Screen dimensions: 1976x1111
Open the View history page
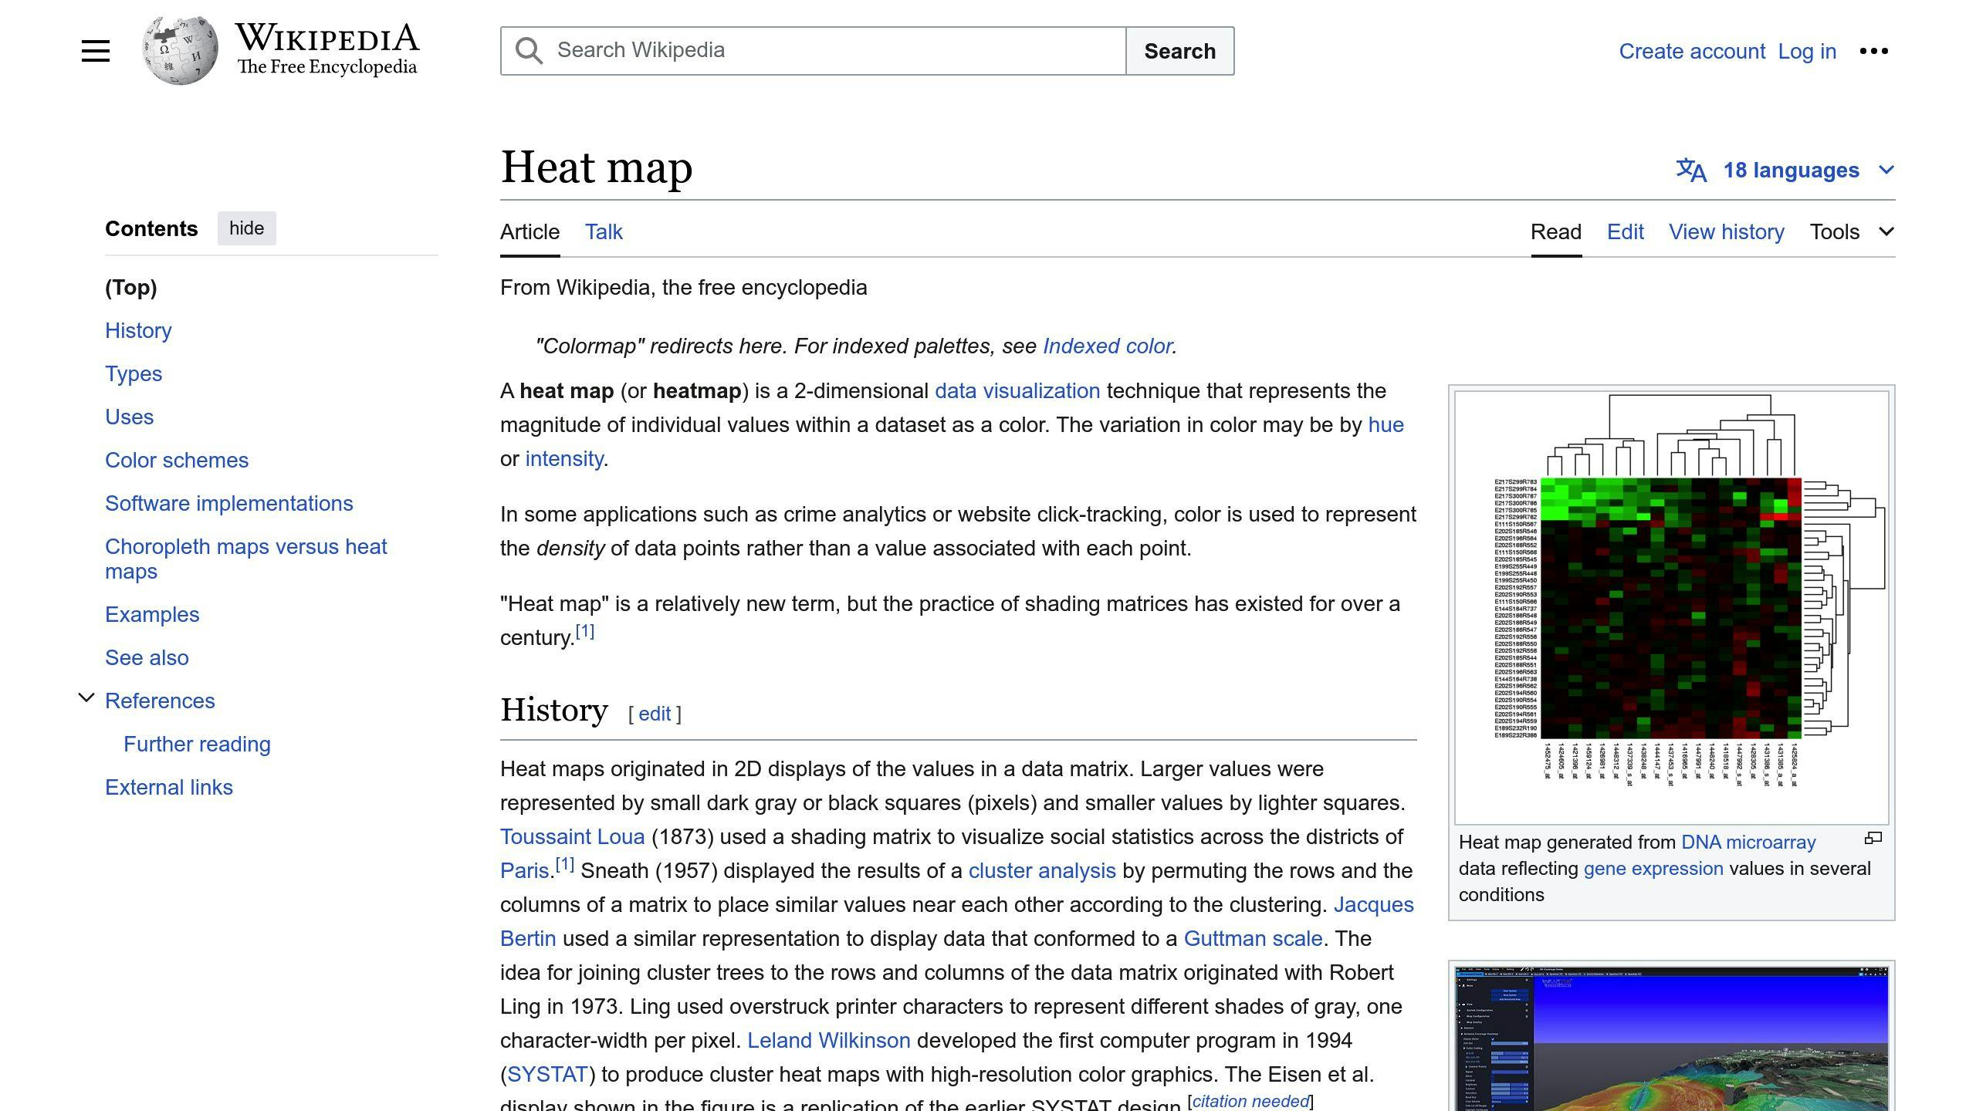1726,231
